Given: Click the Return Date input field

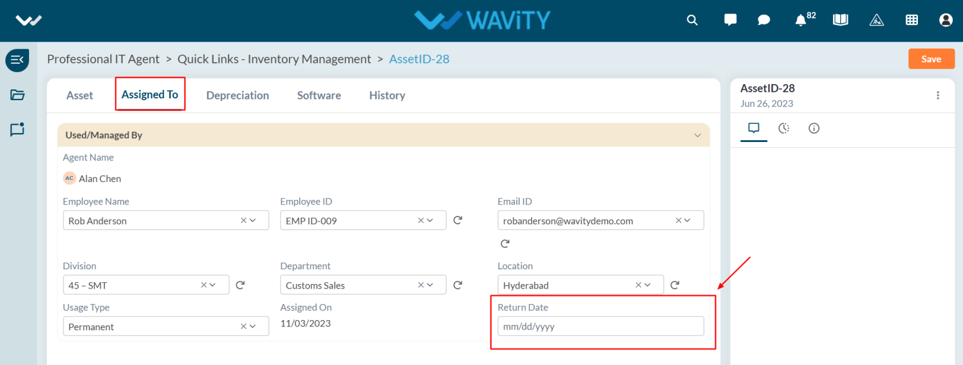Looking at the screenshot, I should (x=601, y=326).
